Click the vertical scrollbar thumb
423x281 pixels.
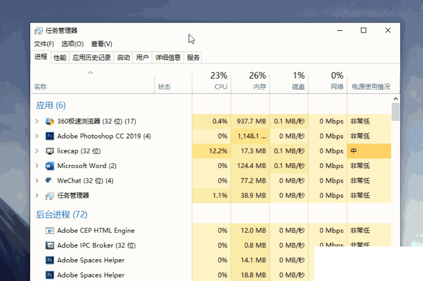tap(395, 112)
